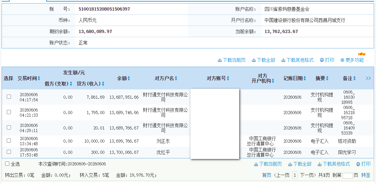
Task: Click the opening balance 13,680,089.97
Action: coord(95,31)
